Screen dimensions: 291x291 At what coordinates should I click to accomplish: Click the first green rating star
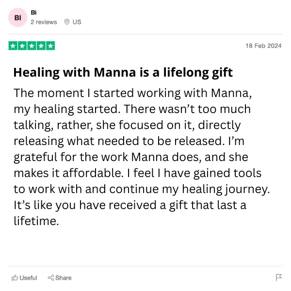tap(13, 46)
